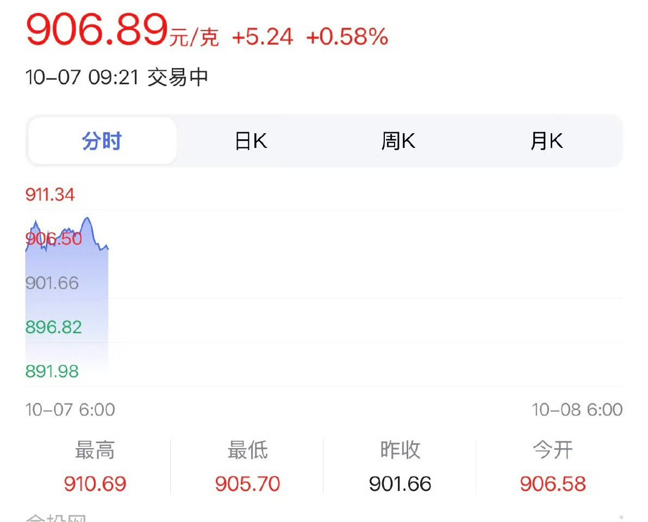Click the 10-08 6:00 end time label
This screenshot has width=648, height=522.
(x=577, y=409)
